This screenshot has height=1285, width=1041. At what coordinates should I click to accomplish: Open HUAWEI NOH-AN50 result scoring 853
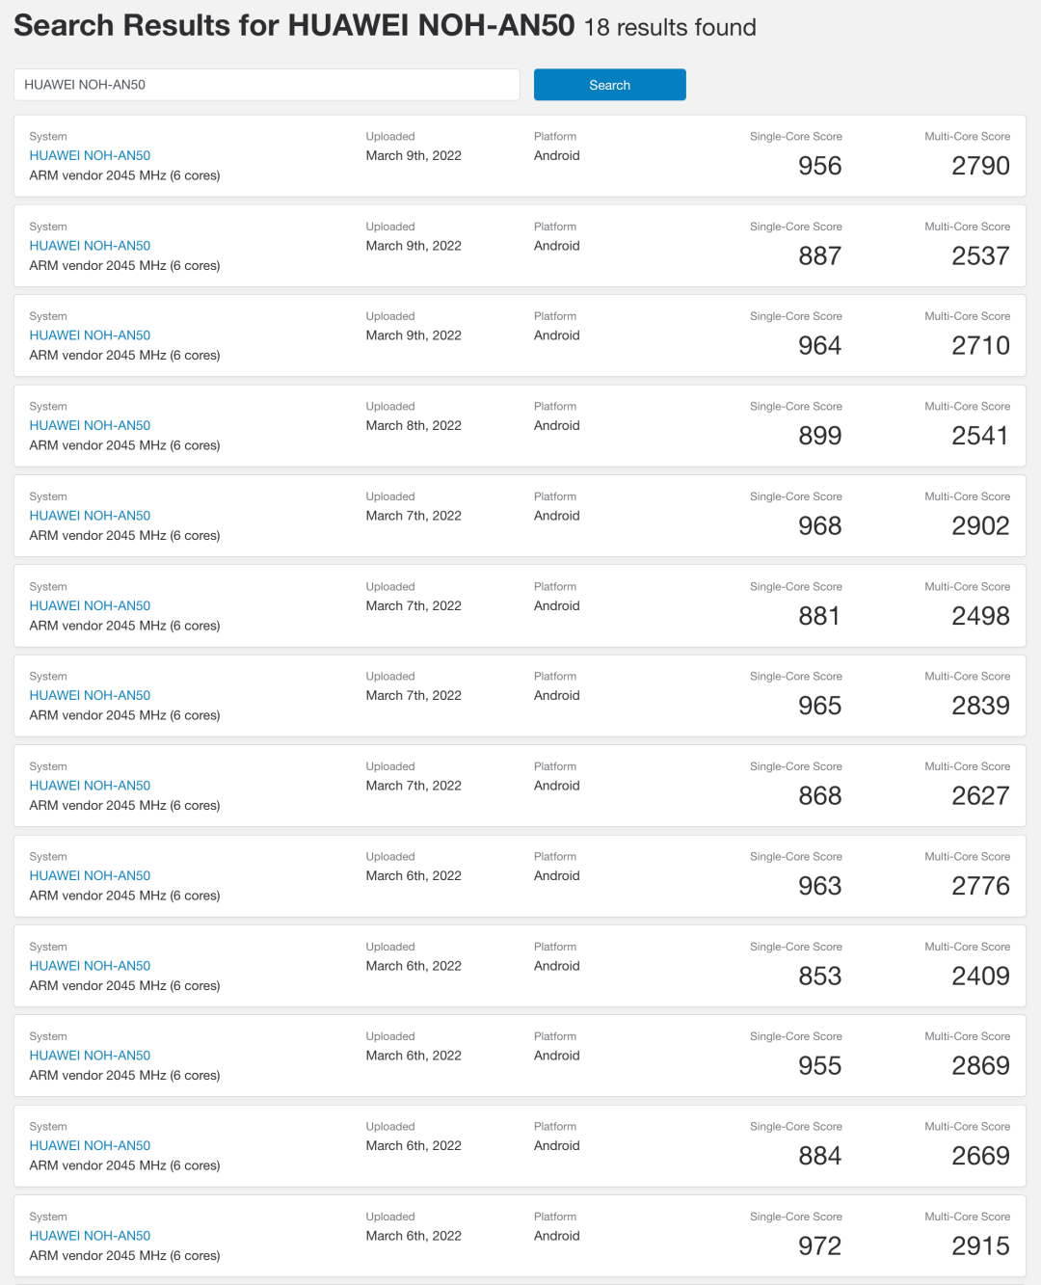tap(90, 966)
